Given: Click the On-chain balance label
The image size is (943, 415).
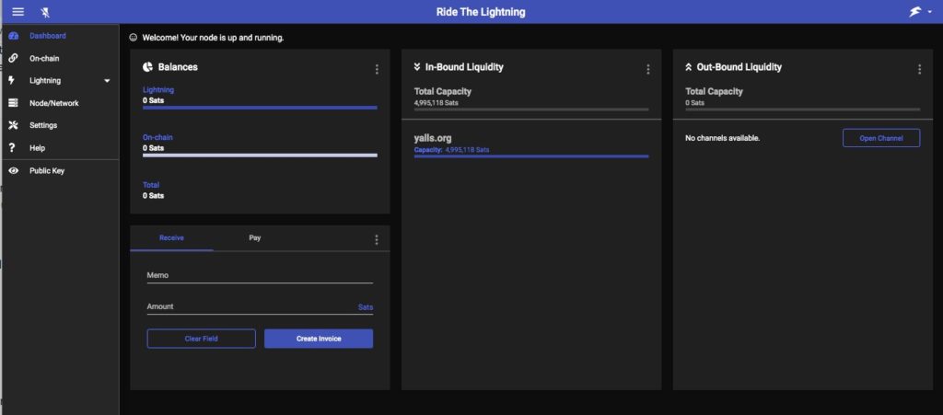Looking at the screenshot, I should (157, 137).
